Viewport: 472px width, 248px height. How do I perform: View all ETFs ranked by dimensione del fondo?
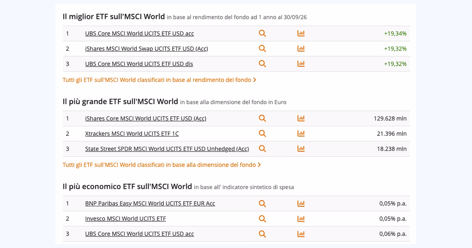pos(162,165)
